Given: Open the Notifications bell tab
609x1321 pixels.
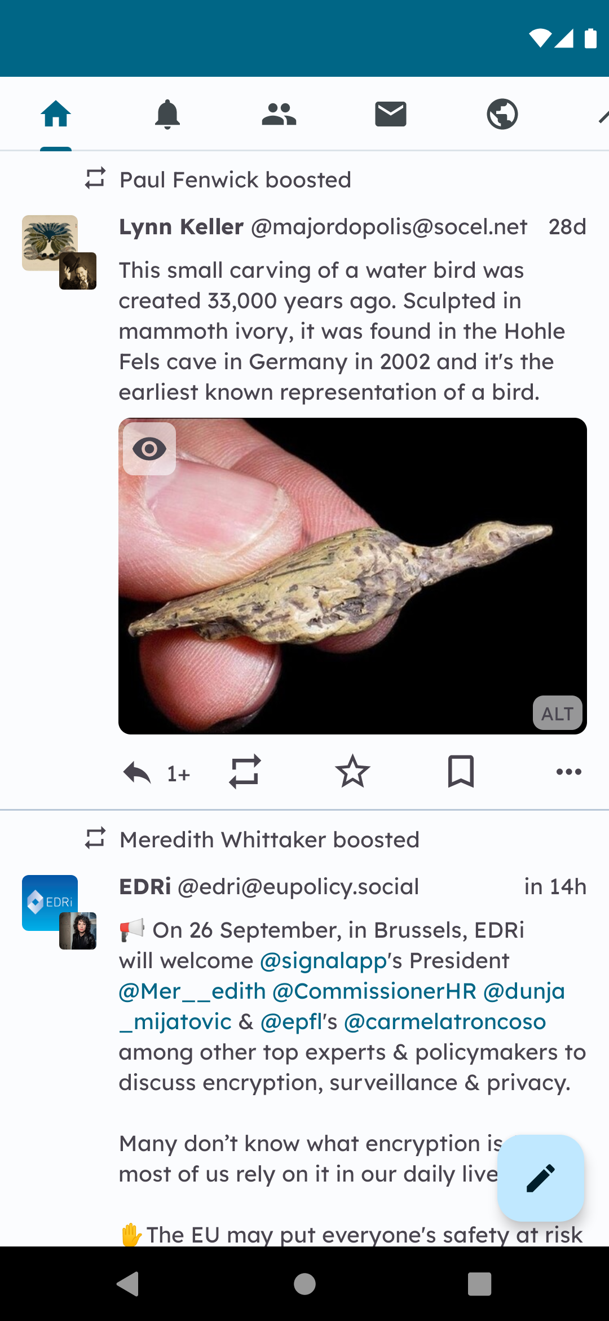Looking at the screenshot, I should click(x=167, y=114).
